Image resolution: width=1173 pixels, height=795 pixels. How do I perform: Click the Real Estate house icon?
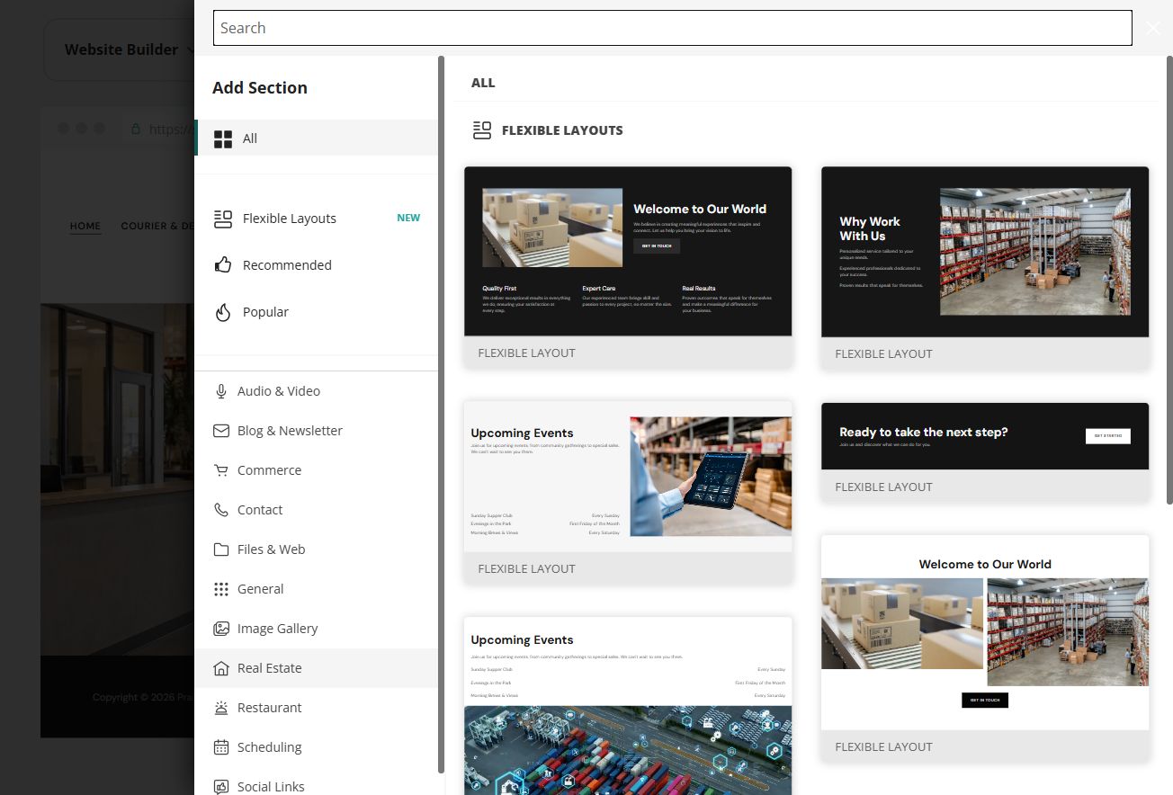[221, 668]
